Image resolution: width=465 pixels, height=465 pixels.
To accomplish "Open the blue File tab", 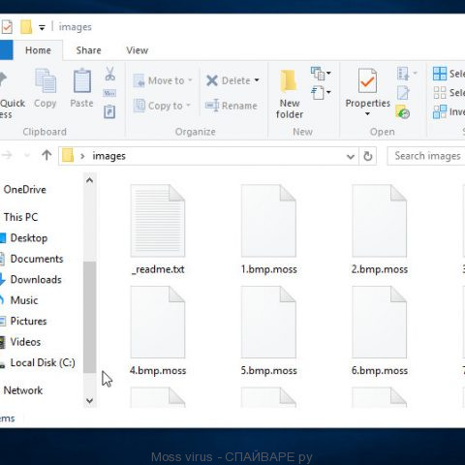I will click(6, 50).
